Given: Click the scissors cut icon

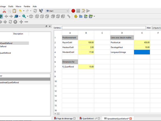Looking at the screenshot, I should tap(4, 11).
